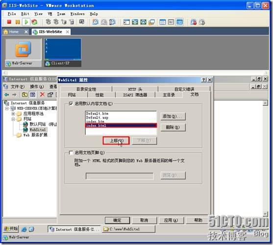Switch to the 主目录 tab

click(x=169, y=95)
